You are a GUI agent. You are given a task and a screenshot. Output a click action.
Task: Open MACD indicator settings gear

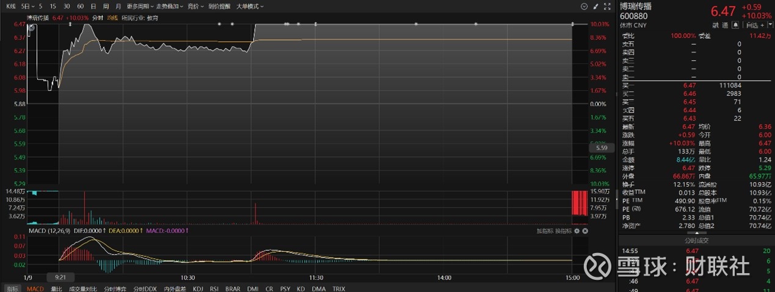click(x=577, y=231)
